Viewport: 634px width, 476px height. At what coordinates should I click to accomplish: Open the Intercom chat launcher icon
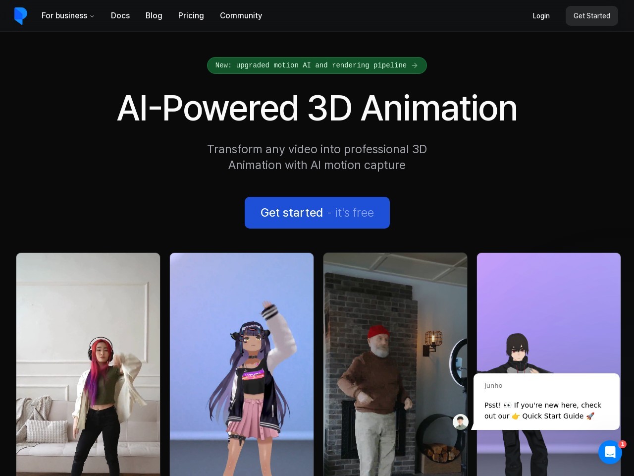(610, 452)
